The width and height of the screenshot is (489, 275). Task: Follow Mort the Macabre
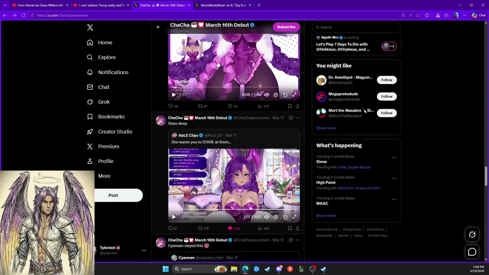(387, 113)
